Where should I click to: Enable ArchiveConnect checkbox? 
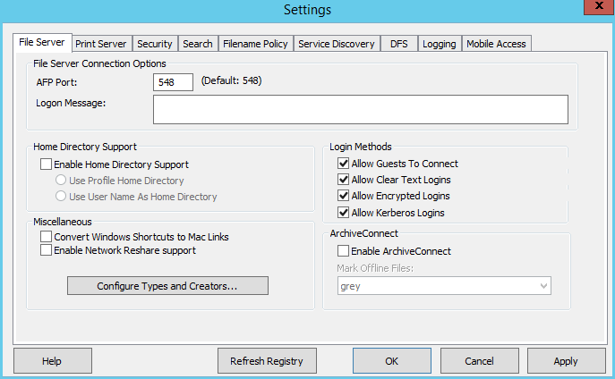(x=344, y=252)
